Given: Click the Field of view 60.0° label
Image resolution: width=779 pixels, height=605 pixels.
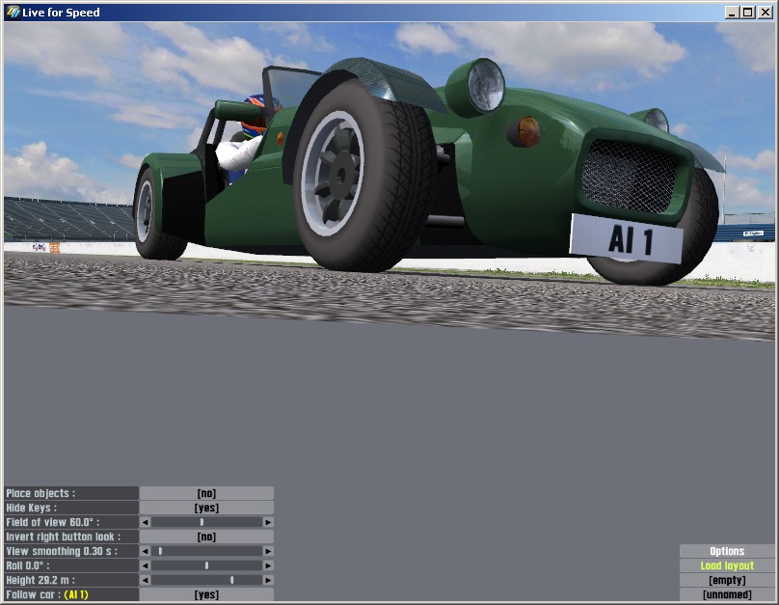Looking at the screenshot, I should click(x=71, y=522).
